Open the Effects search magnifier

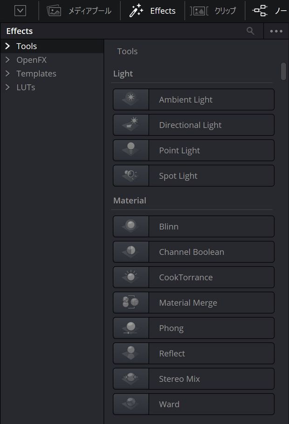250,31
